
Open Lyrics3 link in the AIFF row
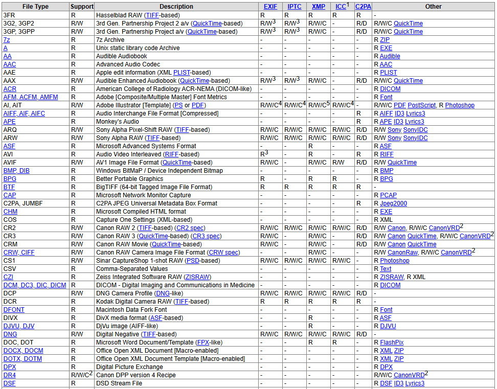[416, 113]
